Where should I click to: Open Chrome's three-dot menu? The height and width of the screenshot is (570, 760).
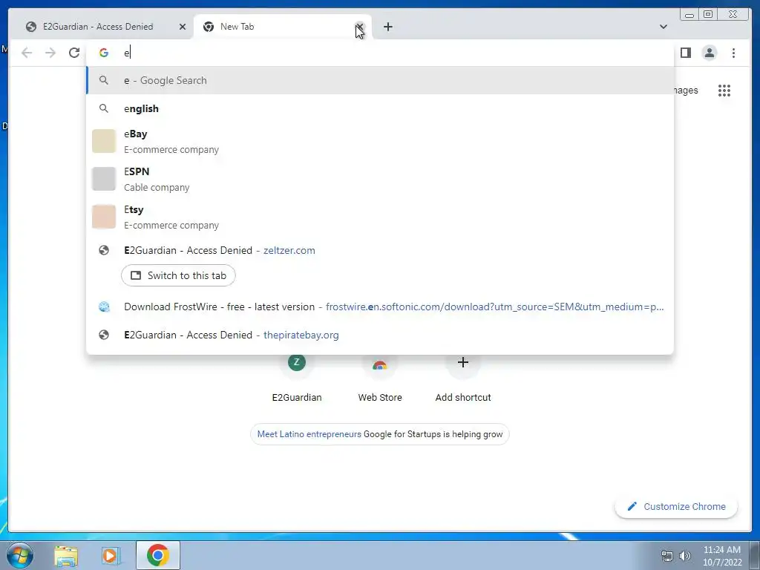[x=733, y=53]
